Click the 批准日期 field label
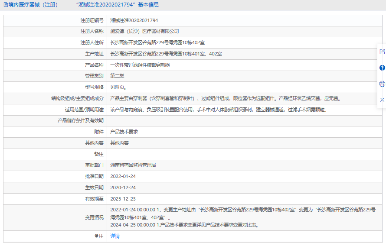The image size is (386, 246). coord(94,176)
